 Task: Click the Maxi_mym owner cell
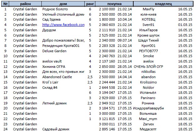(148, 119)
